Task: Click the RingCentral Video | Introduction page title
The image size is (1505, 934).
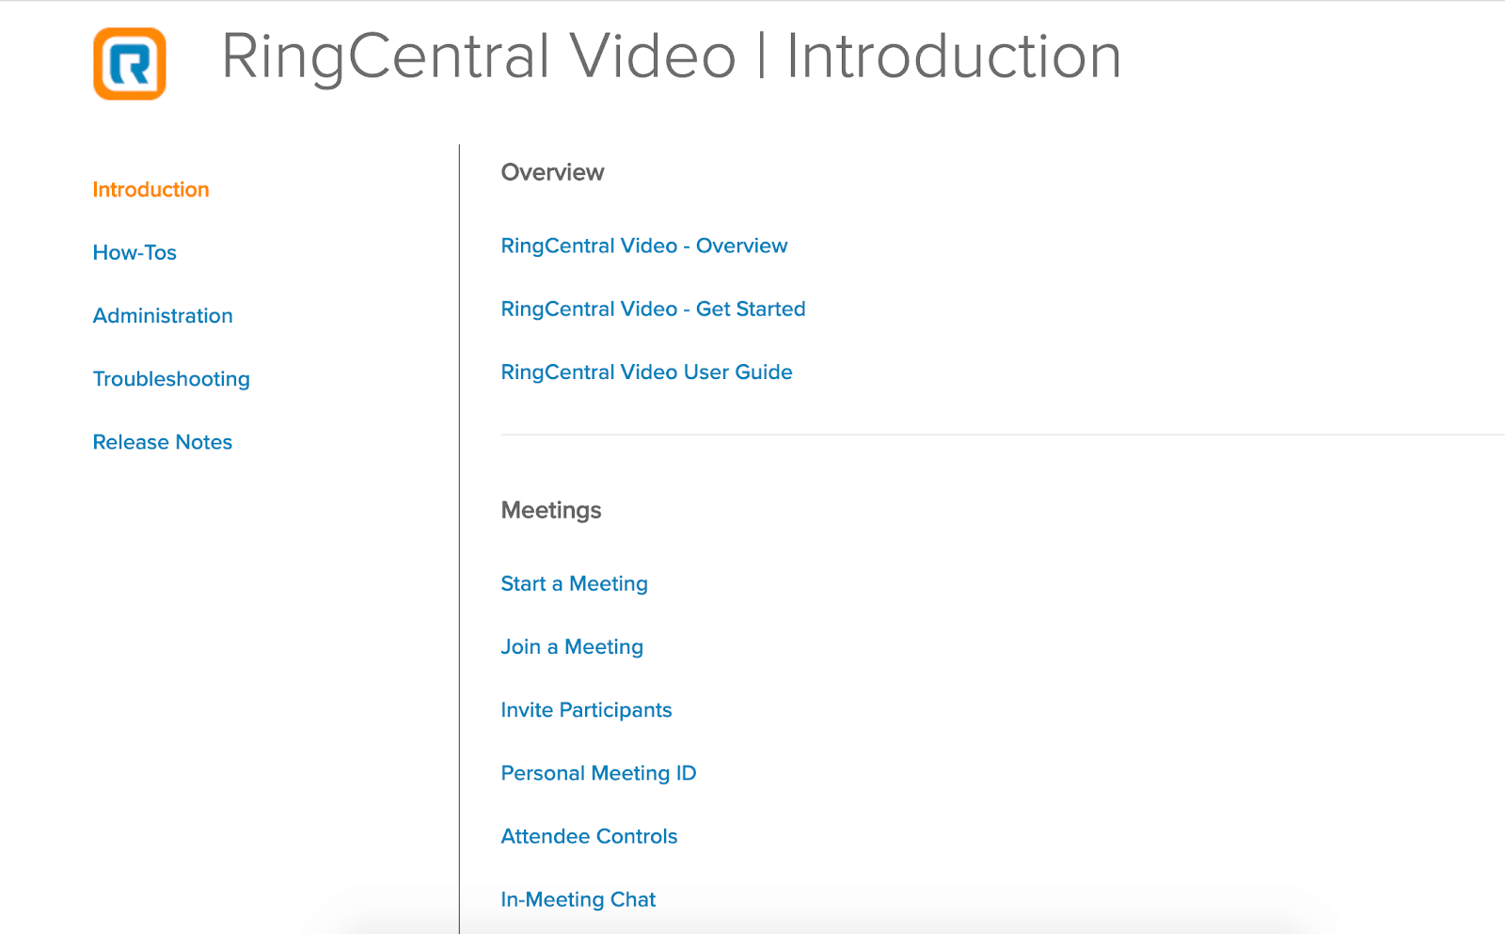Action: pos(671,56)
